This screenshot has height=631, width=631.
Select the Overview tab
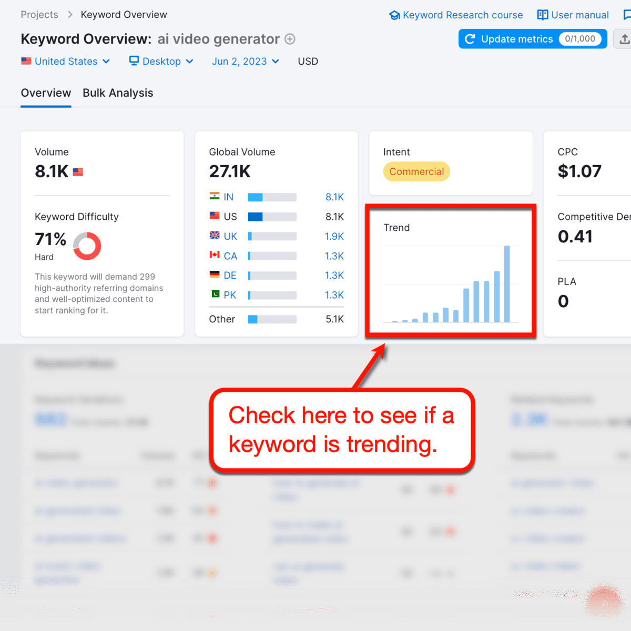46,93
